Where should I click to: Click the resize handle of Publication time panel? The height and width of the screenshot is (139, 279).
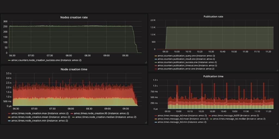pos(277,124)
